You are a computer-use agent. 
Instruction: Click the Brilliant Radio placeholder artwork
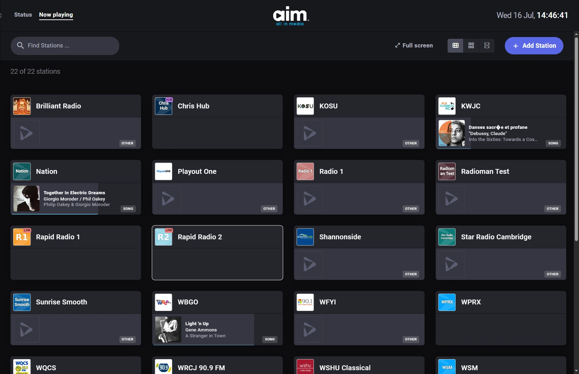[26, 133]
